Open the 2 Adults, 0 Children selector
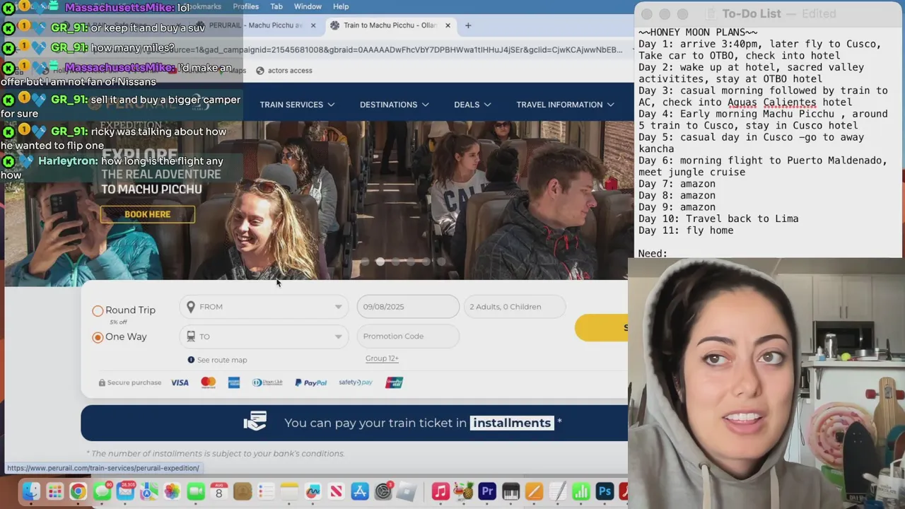Viewport: 905px width, 509px height. point(515,307)
